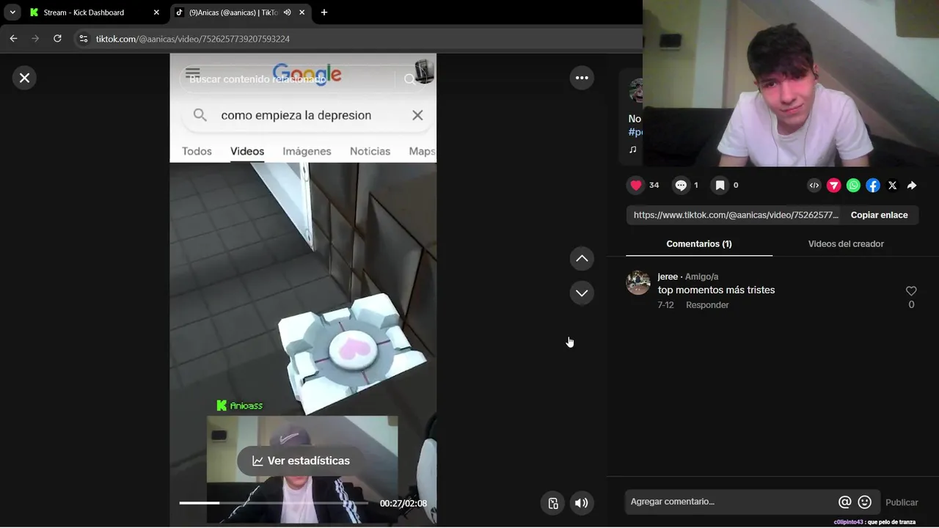Click the embed code icon

click(x=814, y=186)
